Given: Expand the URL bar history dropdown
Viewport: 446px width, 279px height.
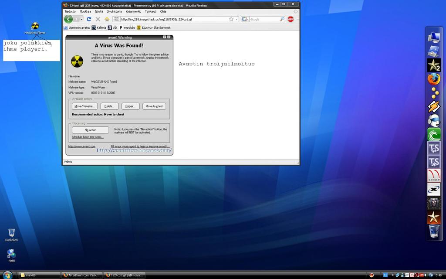Looking at the screenshot, I should 237,19.
